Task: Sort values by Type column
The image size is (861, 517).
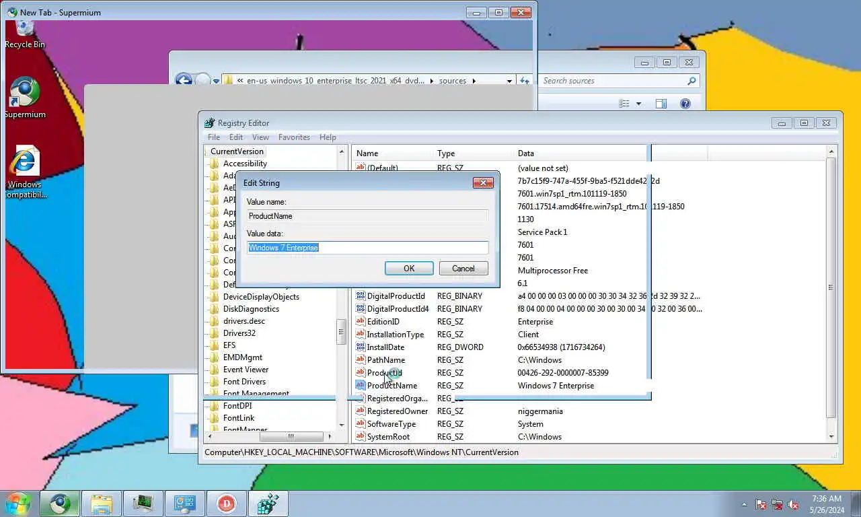Action: 472,153
